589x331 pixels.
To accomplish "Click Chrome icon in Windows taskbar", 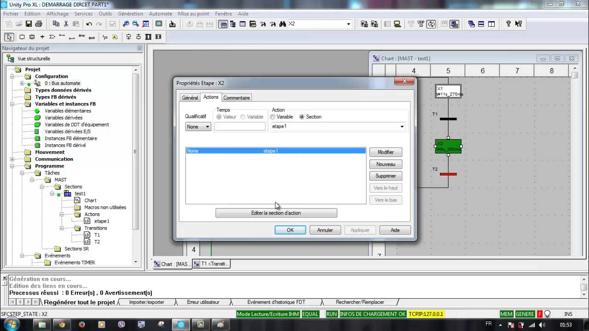I will (62, 325).
